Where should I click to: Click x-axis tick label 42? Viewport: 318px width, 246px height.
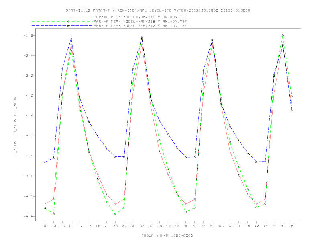[168, 226]
